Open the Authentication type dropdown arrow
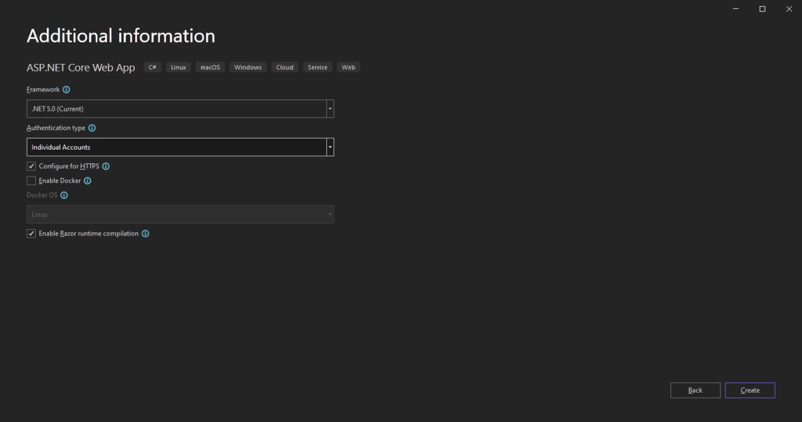Image resolution: width=802 pixels, height=422 pixels. [x=330, y=147]
